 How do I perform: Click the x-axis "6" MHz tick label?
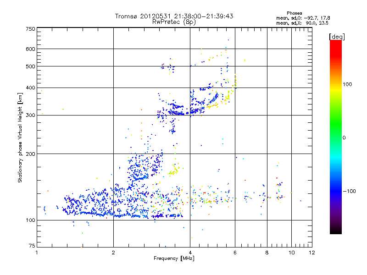[x=235, y=253]
